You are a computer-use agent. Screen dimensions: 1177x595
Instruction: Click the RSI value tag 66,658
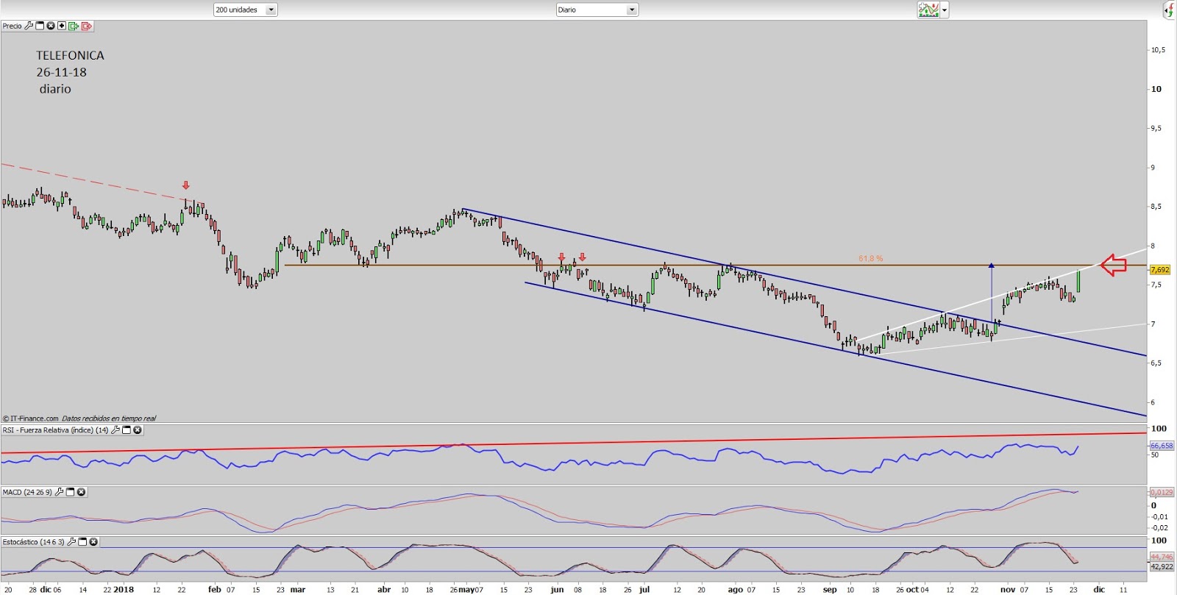click(x=1162, y=446)
